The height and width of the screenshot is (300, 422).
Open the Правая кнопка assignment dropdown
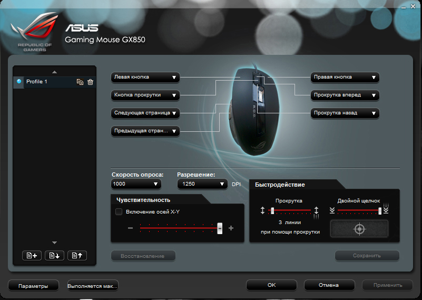345,78
